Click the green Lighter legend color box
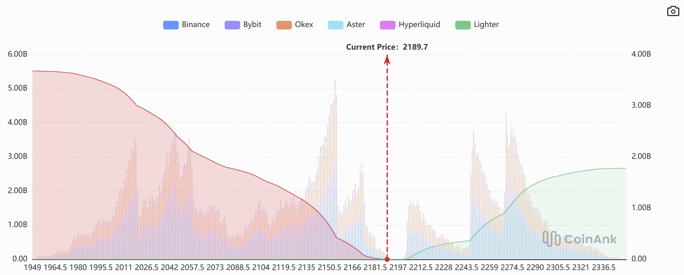 point(463,25)
